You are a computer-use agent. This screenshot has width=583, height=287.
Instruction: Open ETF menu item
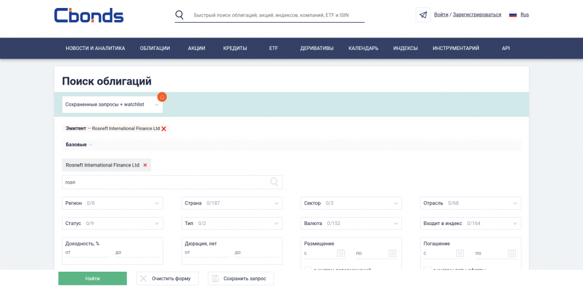point(274,48)
